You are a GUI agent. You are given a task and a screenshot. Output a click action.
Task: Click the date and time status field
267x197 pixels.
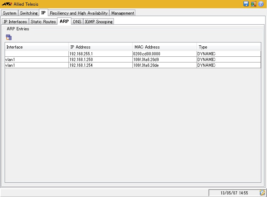tap(234, 193)
